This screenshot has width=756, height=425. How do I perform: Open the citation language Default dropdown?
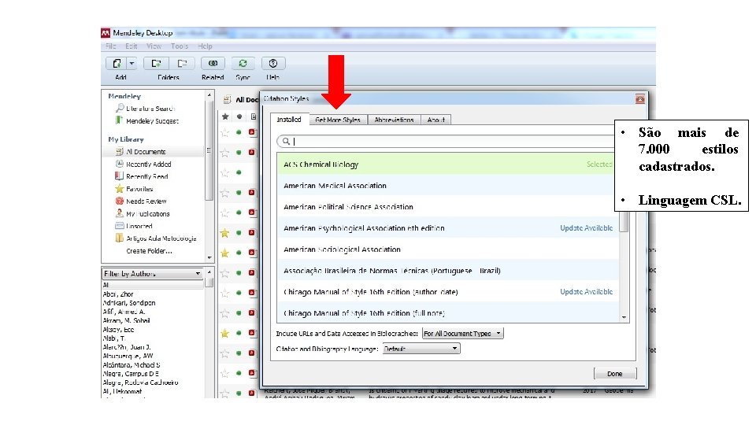(x=421, y=349)
